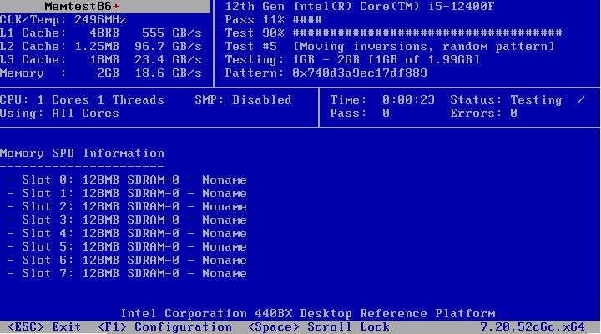The height and width of the screenshot is (334, 601).
Task: Click the L2 Cache 1.25MB row
Action: (101, 47)
